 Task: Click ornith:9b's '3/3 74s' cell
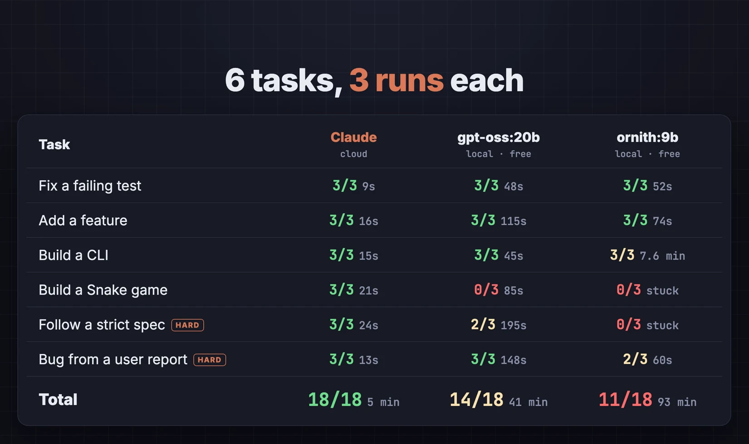pyautogui.click(x=647, y=221)
